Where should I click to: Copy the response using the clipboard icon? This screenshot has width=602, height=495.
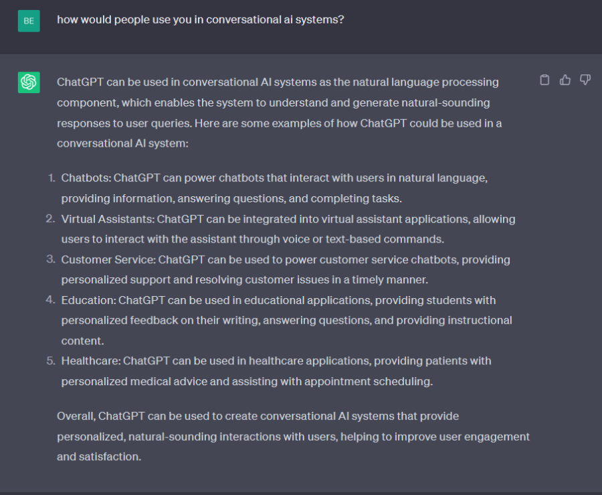point(544,79)
